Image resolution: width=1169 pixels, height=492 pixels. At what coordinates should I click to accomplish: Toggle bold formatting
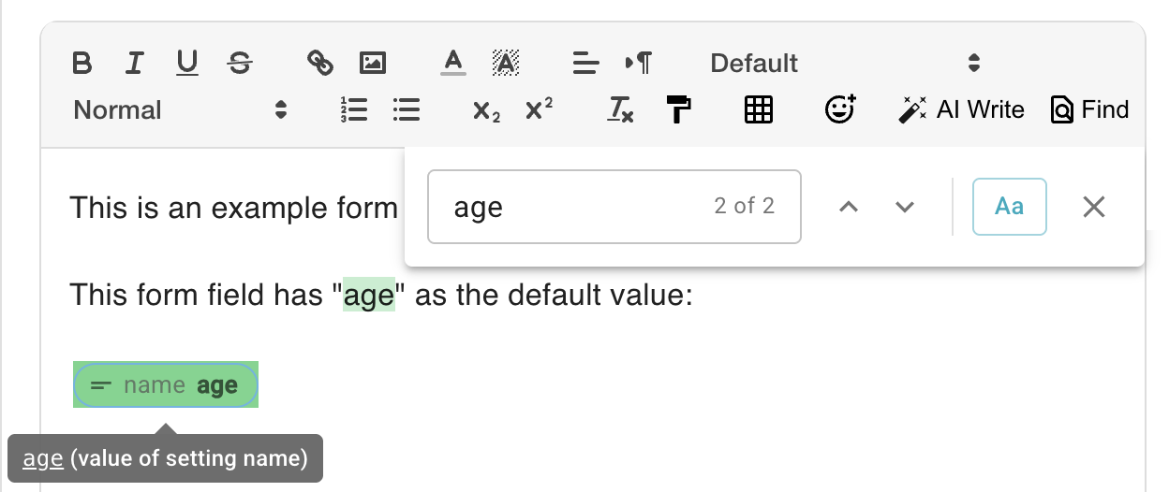point(82,64)
